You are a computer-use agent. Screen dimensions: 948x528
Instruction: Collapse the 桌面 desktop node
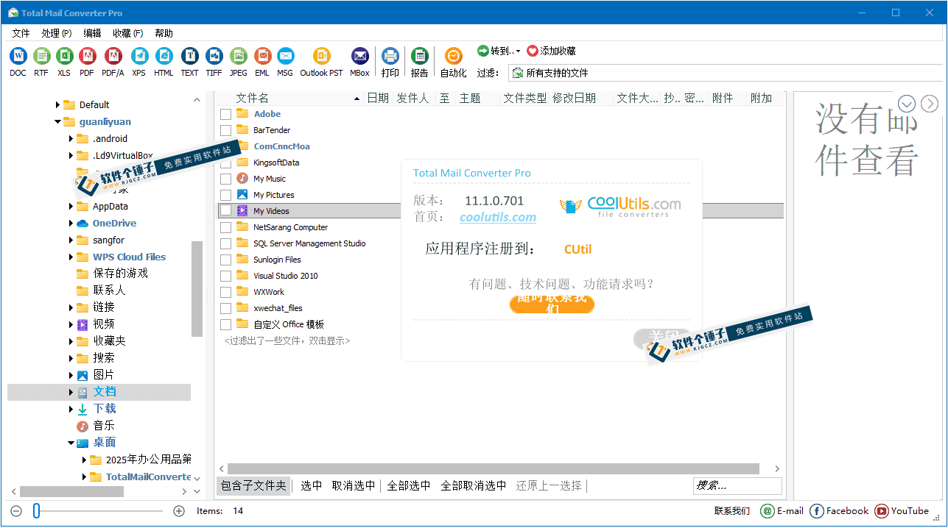71,443
